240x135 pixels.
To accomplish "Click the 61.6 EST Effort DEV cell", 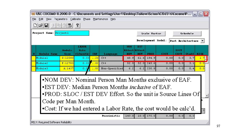I will (x=139, y=58).
